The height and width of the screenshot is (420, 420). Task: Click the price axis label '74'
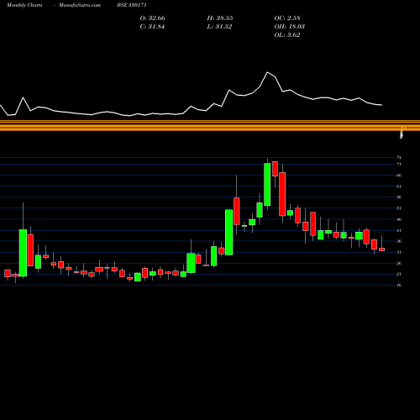pyautogui.click(x=399, y=157)
